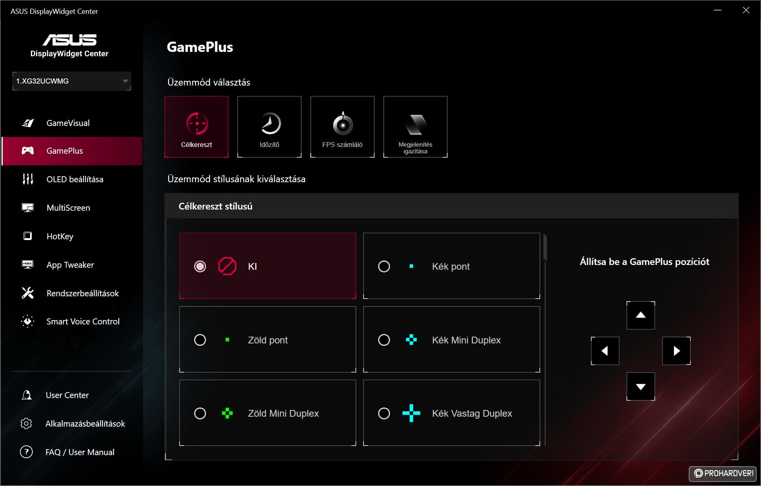Select the Kék Vastag Duplex radio button

[x=384, y=414]
